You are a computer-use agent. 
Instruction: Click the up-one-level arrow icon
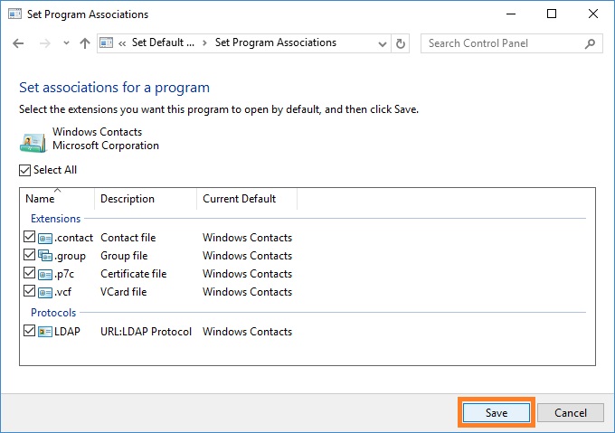pyautogui.click(x=85, y=43)
